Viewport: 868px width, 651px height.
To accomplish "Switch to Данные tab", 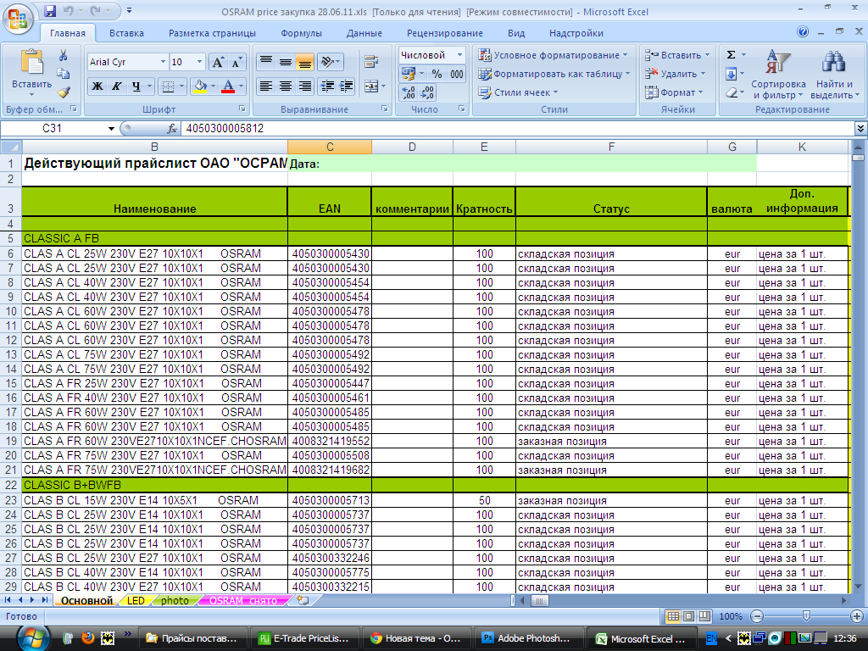I will [364, 33].
